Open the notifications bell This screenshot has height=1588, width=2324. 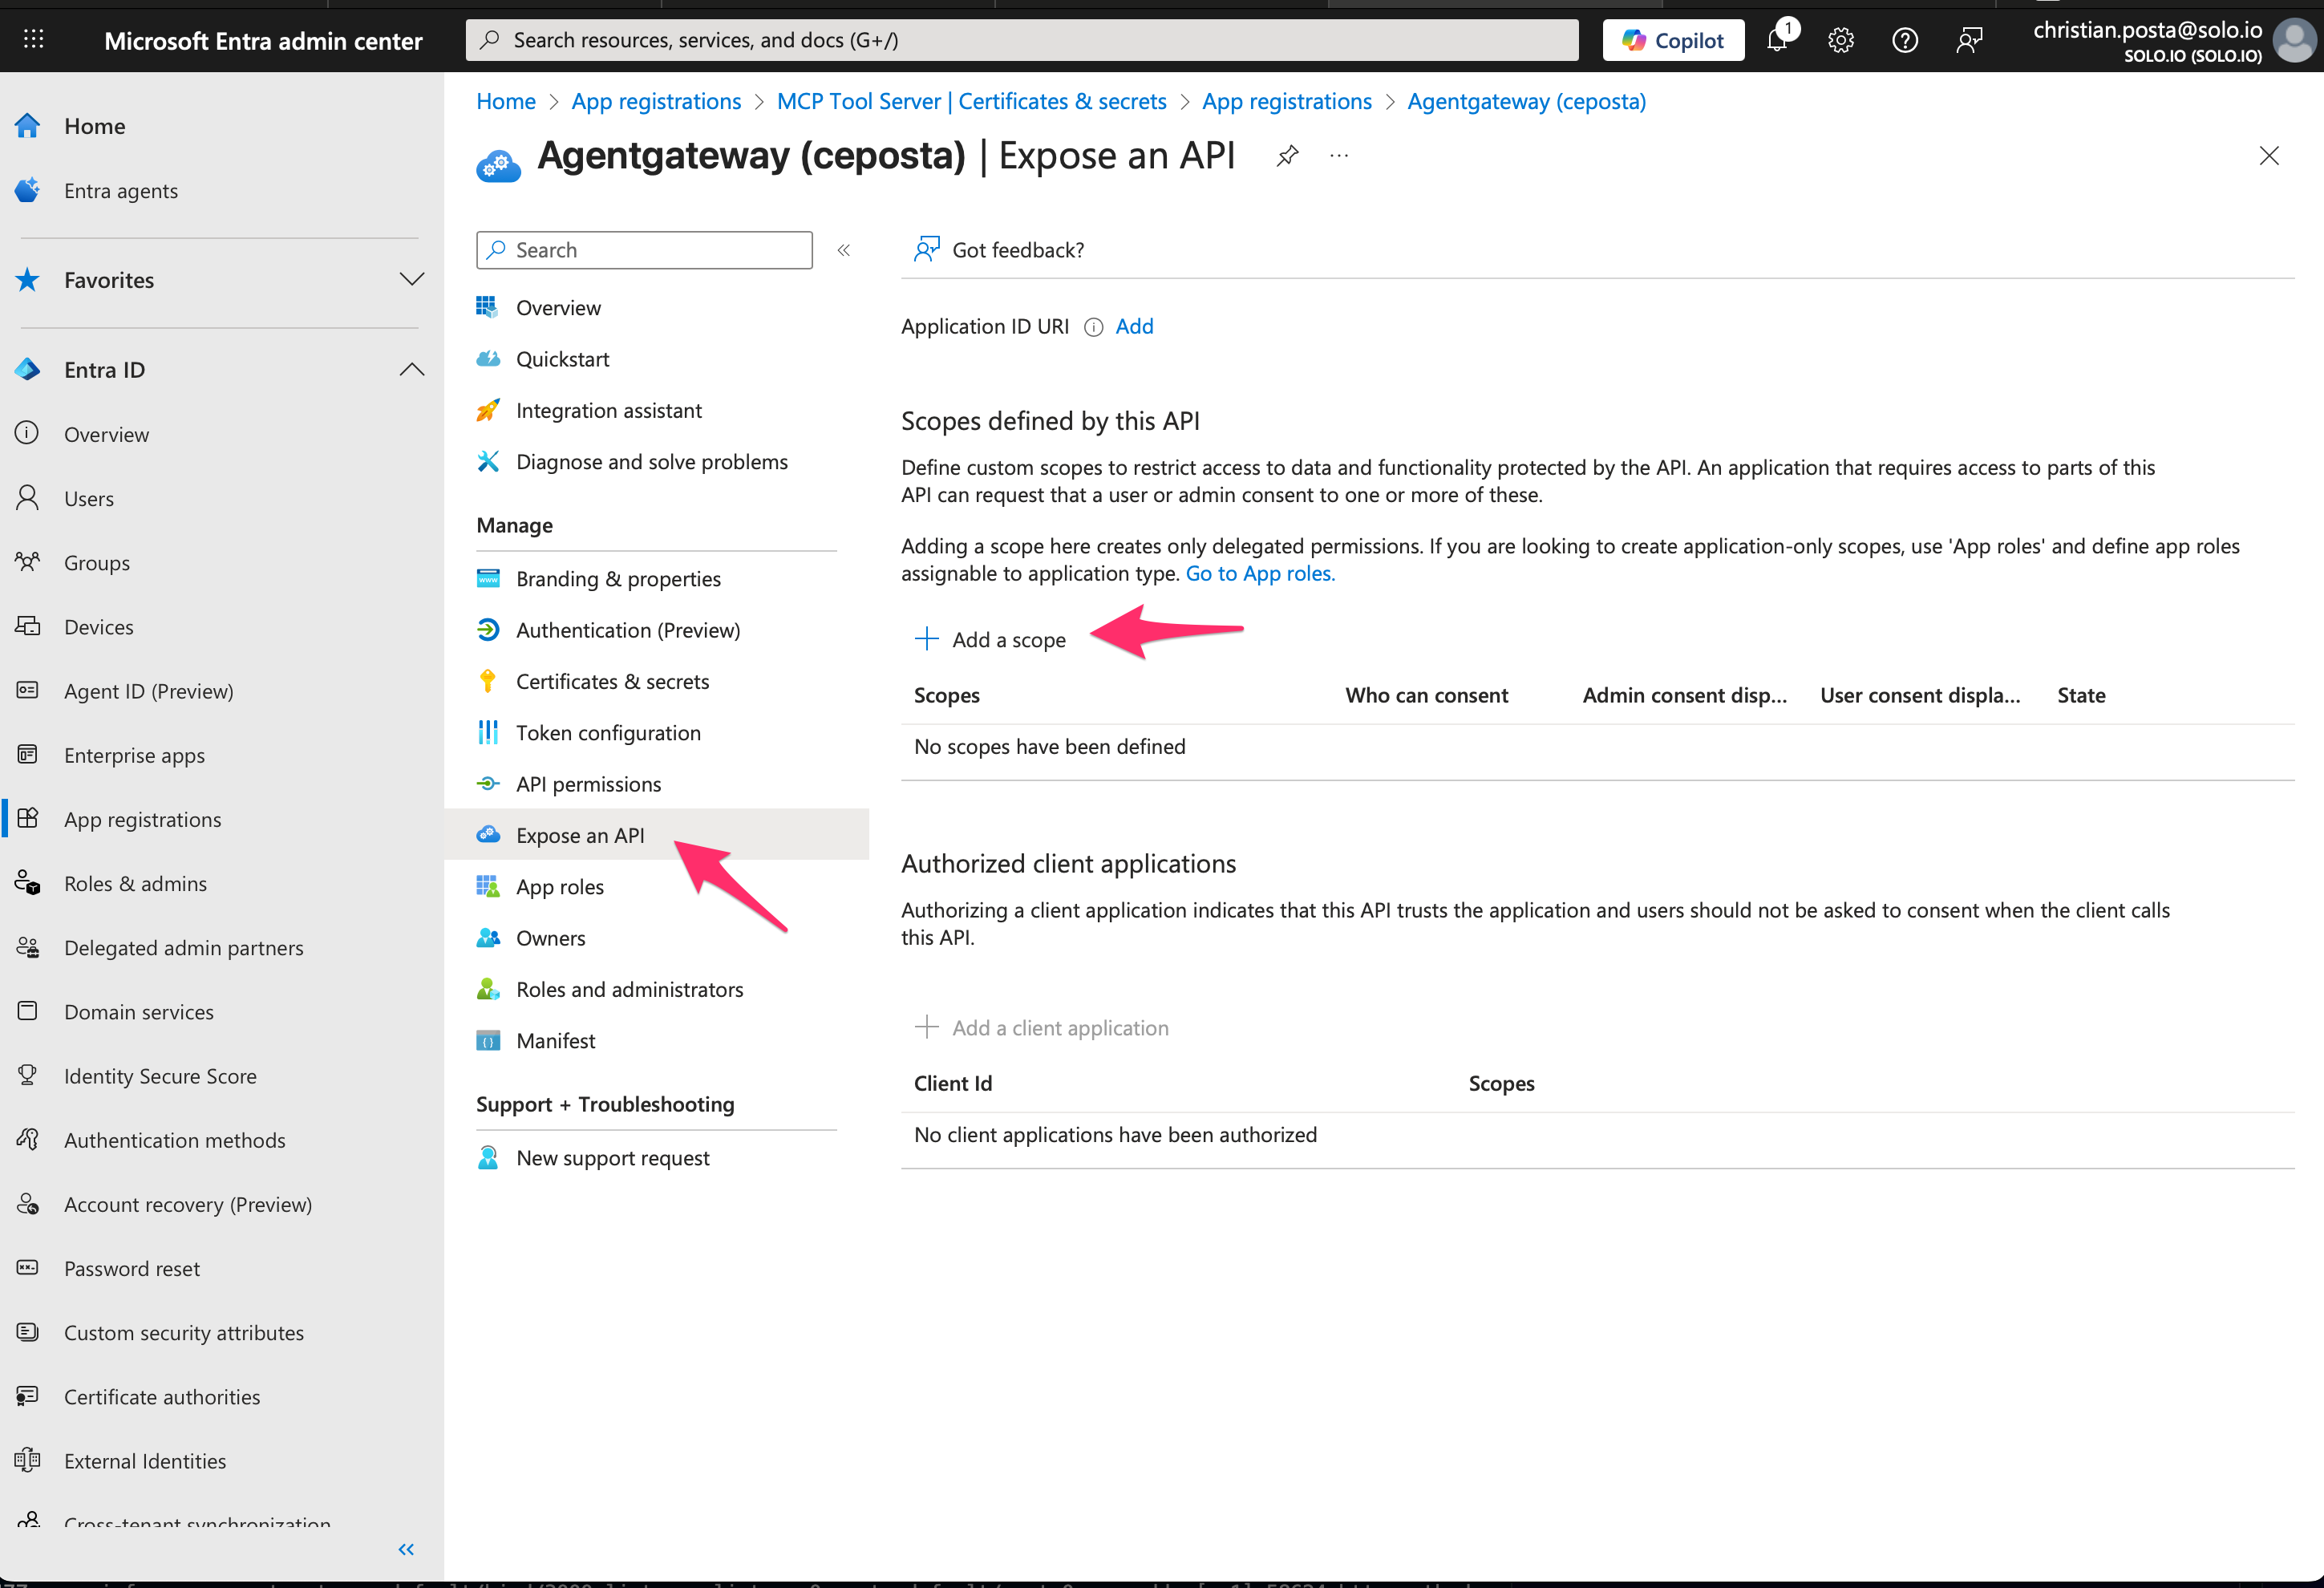[1778, 40]
